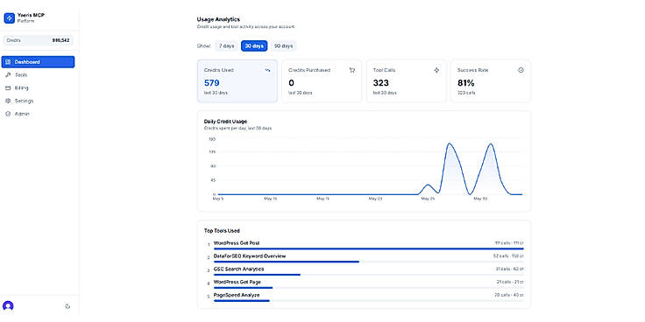
Task: Select WordPress Get Page tool name
Action: click(237, 282)
